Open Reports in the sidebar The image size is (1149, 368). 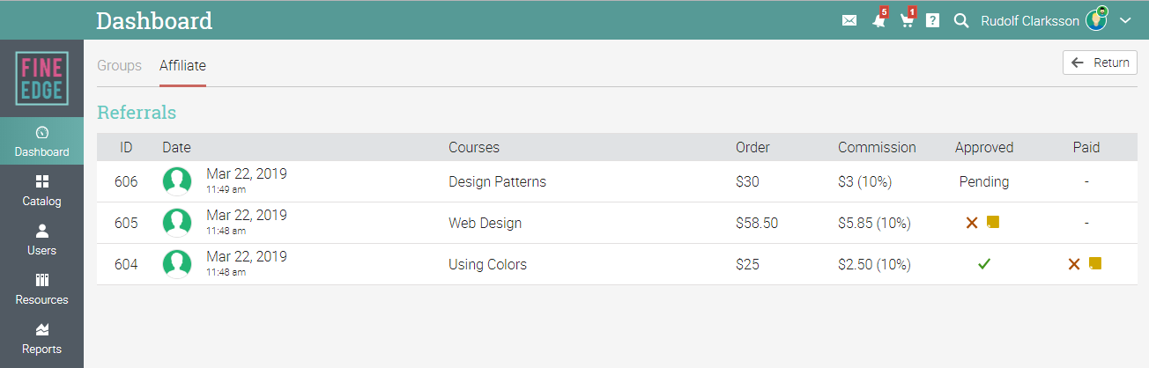[x=41, y=338]
